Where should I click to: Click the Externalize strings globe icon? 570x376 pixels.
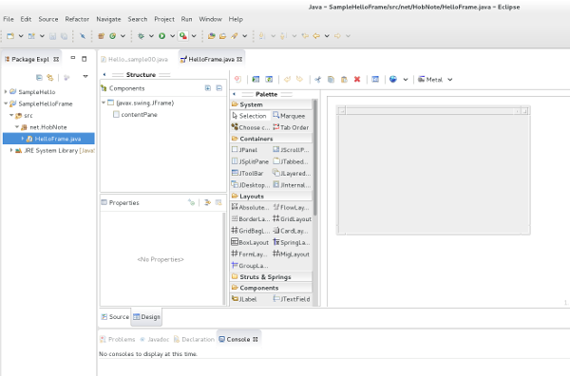[393, 79]
